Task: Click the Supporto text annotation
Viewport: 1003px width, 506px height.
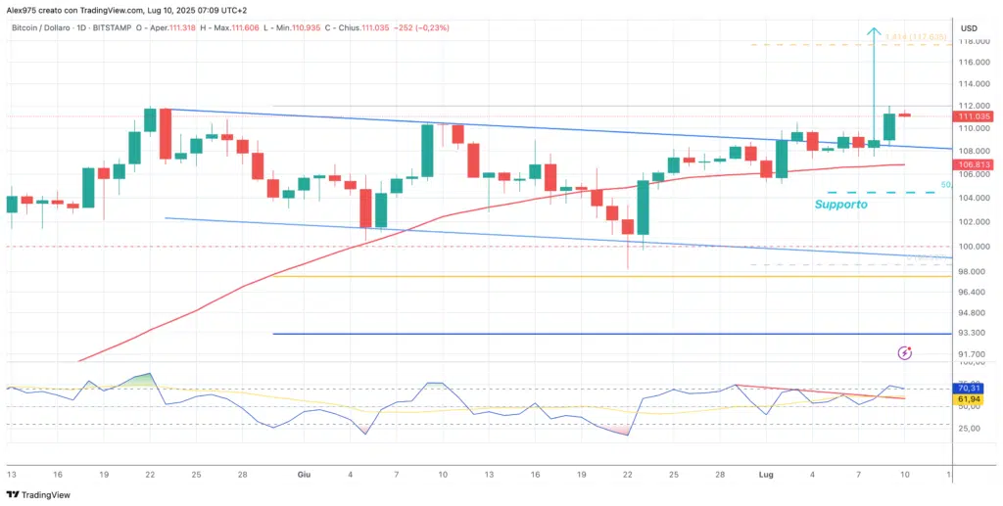Action: 839,206
